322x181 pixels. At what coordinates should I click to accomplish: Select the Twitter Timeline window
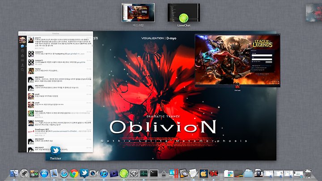click(x=55, y=92)
